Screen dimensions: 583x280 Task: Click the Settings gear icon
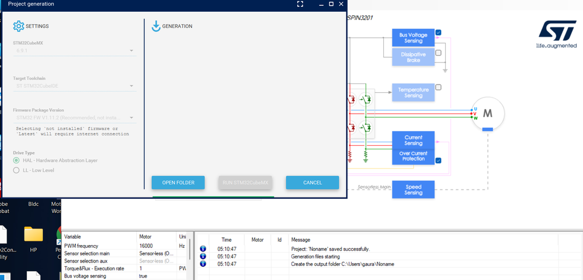(18, 26)
